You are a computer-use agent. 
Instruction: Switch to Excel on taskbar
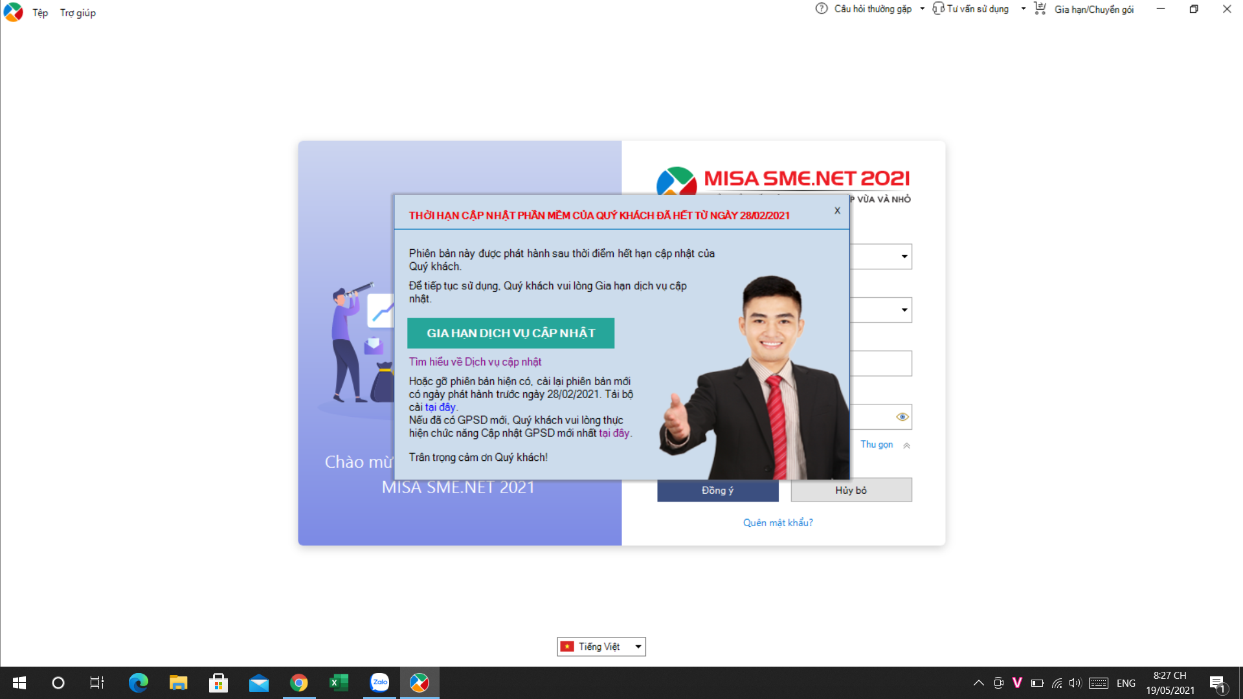[339, 683]
